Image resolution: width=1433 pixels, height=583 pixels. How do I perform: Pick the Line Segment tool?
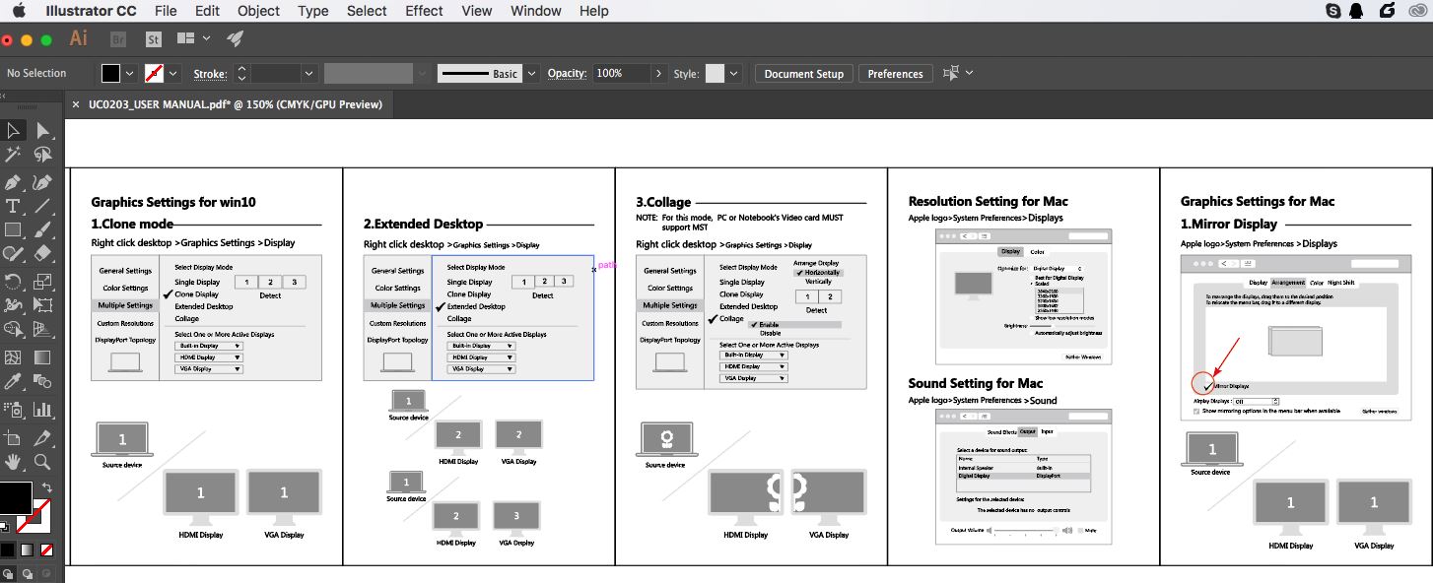point(42,206)
